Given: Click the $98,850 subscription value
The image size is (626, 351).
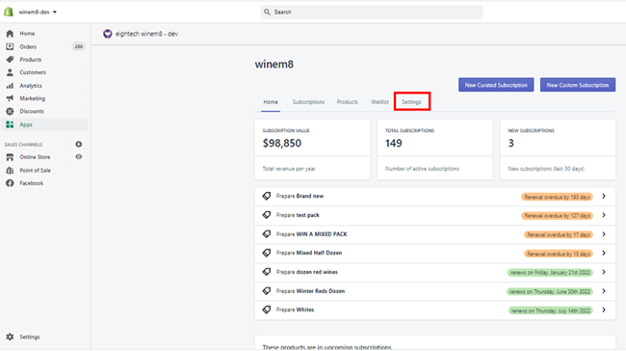Looking at the screenshot, I should [282, 143].
